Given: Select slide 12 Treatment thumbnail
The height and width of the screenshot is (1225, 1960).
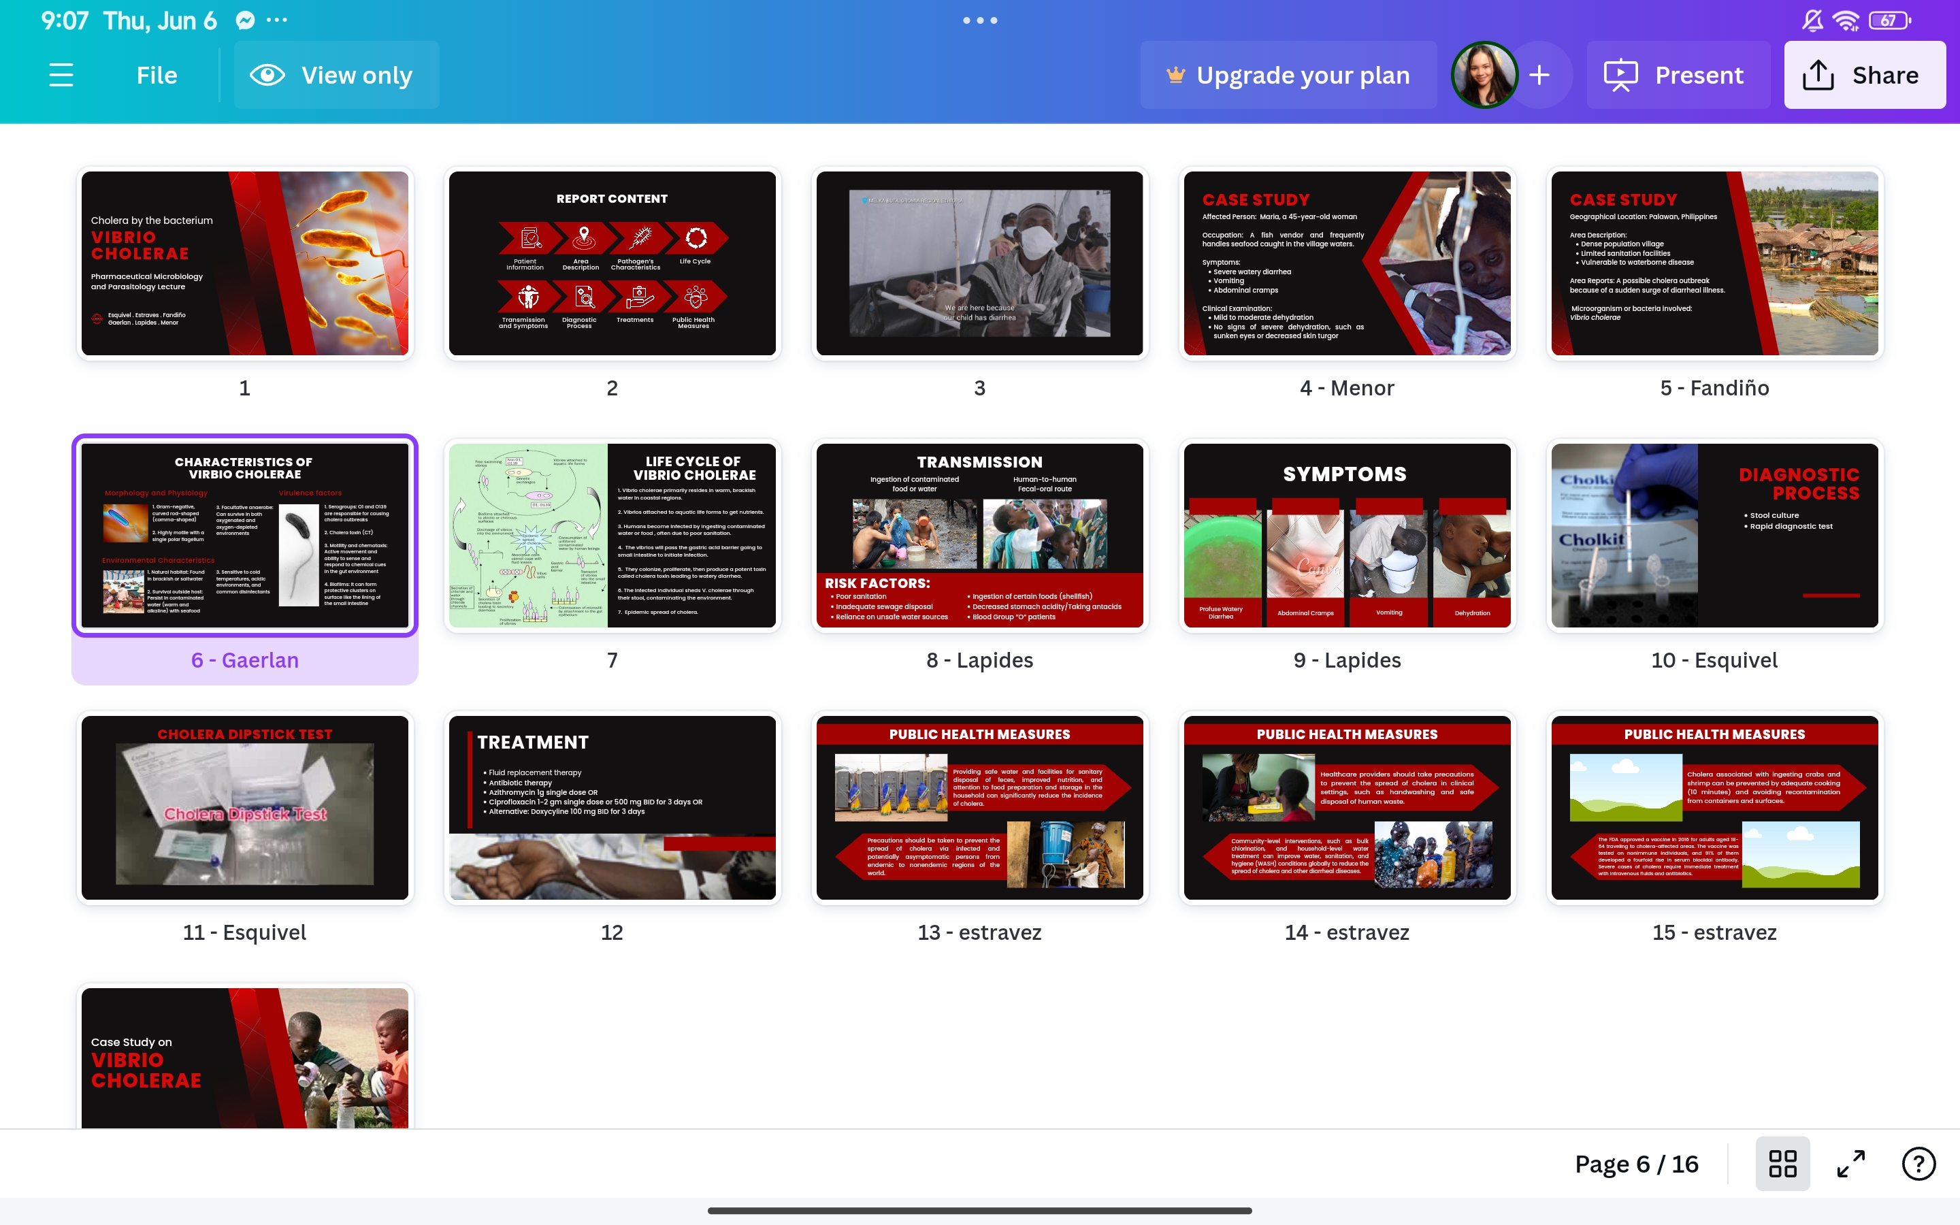Looking at the screenshot, I should pyautogui.click(x=612, y=807).
